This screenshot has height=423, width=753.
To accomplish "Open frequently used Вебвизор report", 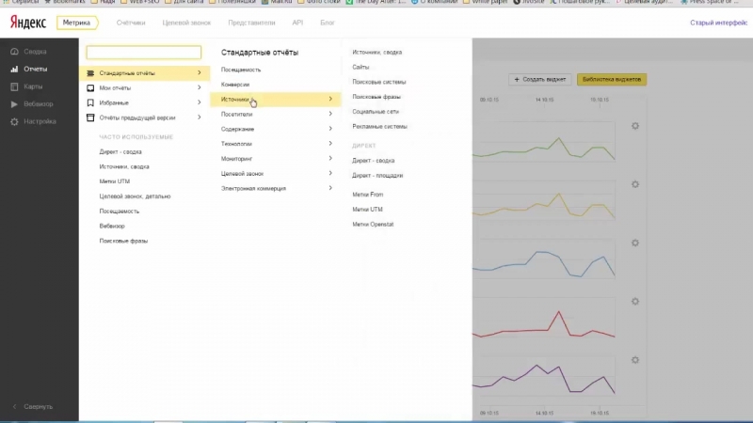I will 112,227.
